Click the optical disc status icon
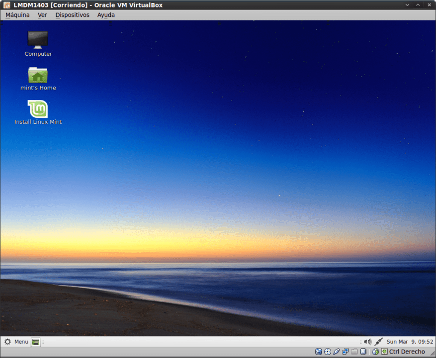This screenshot has width=436, height=358. click(328, 352)
